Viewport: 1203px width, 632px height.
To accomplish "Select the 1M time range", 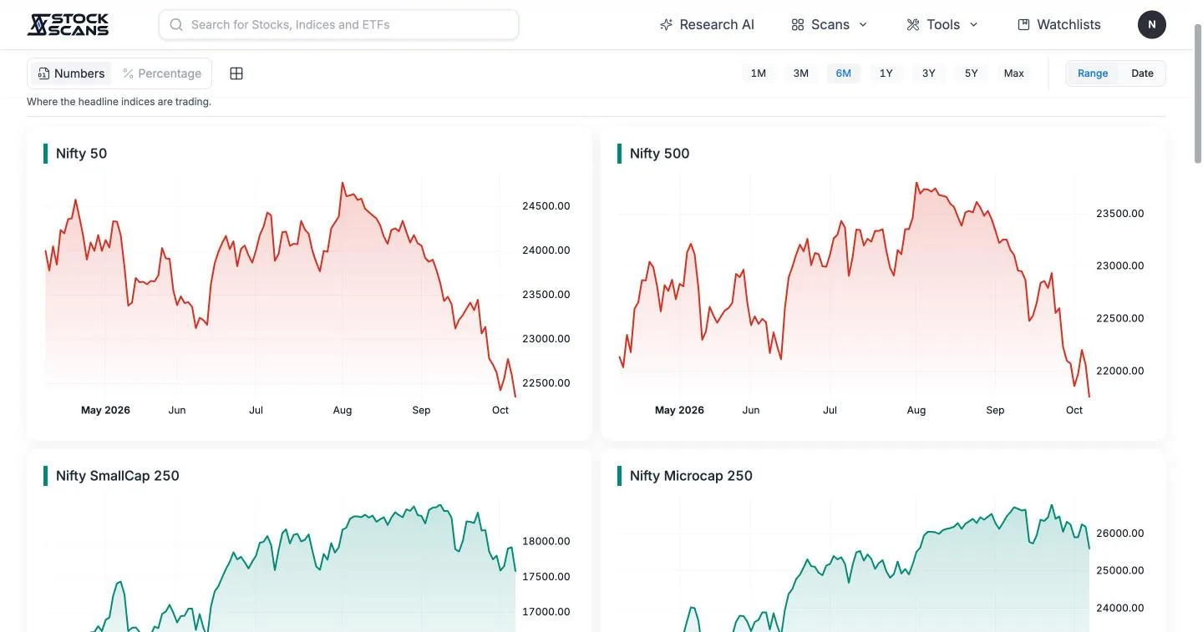I will coord(759,73).
